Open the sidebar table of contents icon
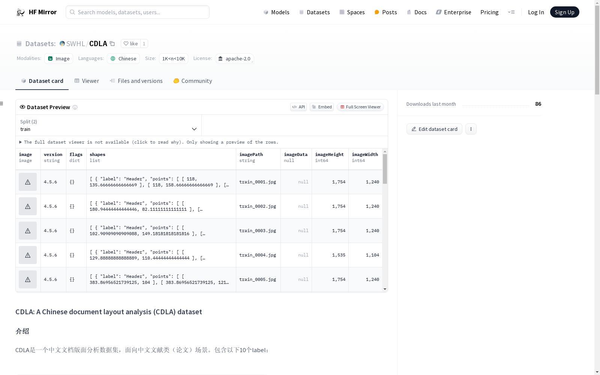The width and height of the screenshot is (600, 375). [1, 103]
